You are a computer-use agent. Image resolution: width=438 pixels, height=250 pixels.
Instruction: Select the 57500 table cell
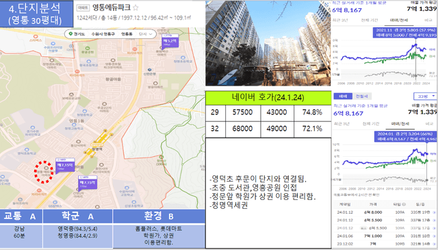243,113
